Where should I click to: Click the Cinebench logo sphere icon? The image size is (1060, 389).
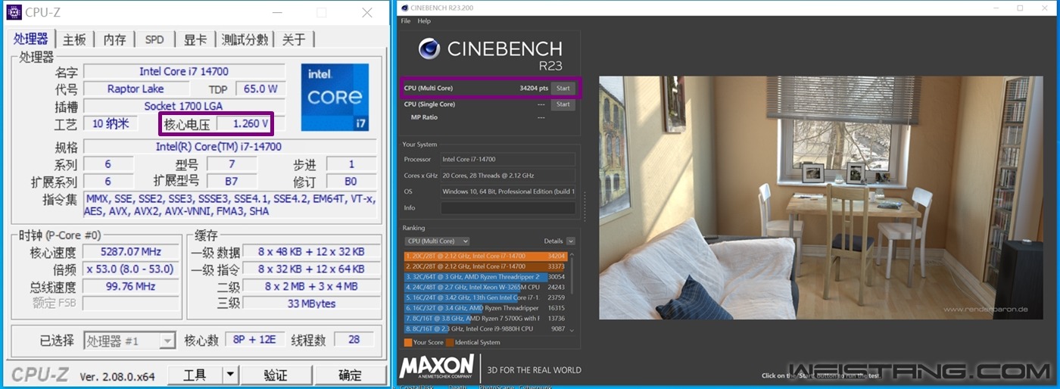tap(429, 49)
